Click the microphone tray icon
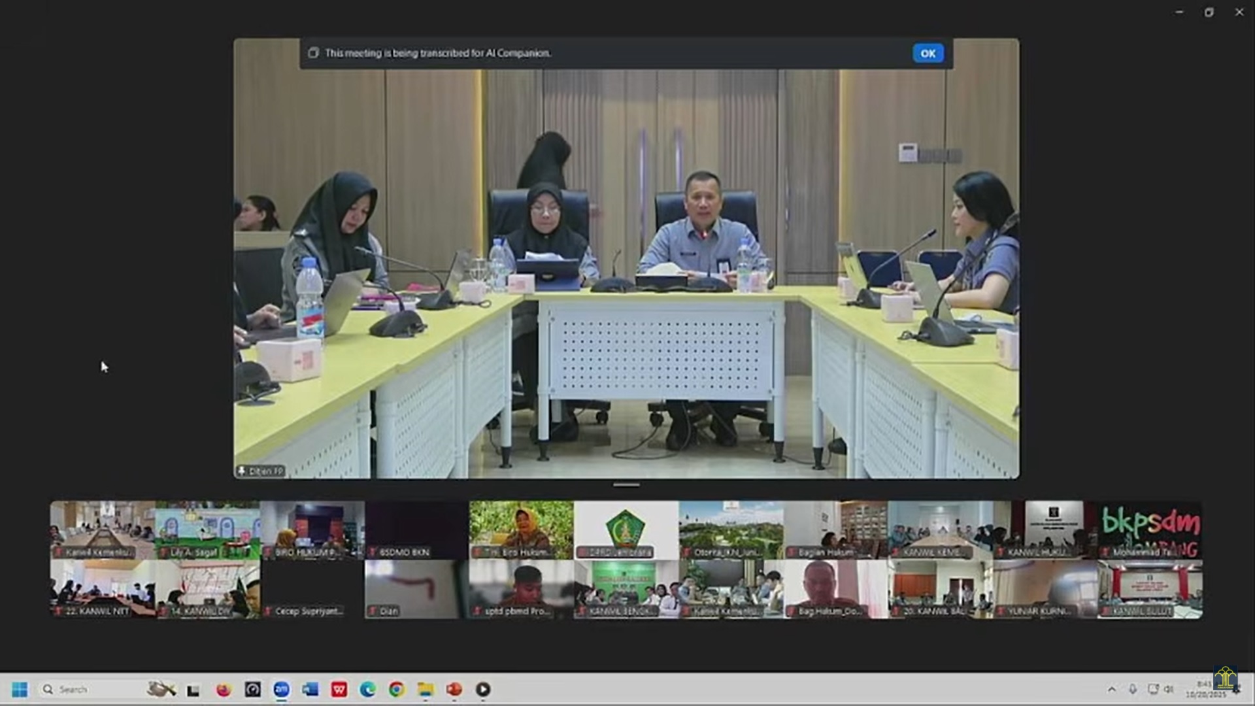The image size is (1255, 706). (1133, 689)
